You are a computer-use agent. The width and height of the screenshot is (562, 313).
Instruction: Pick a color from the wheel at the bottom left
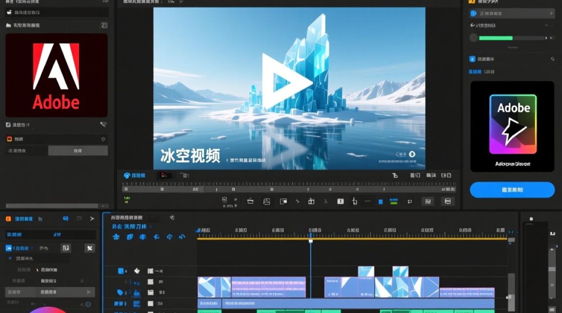pyautogui.click(x=48, y=310)
